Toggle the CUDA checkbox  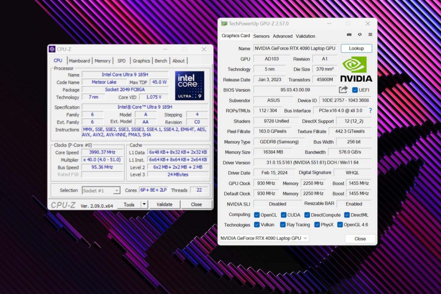283,215
